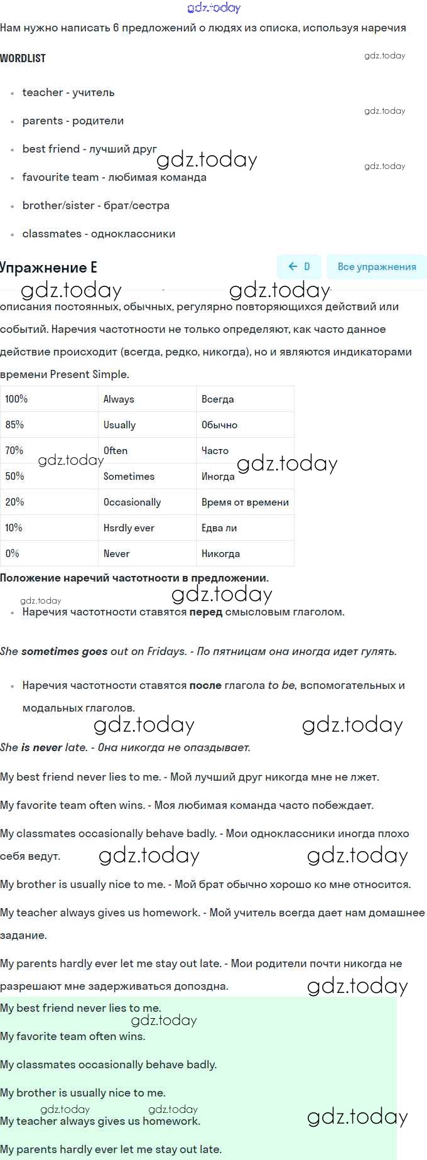Click the "Положение наречий частотности в предложении" heading

point(134,578)
